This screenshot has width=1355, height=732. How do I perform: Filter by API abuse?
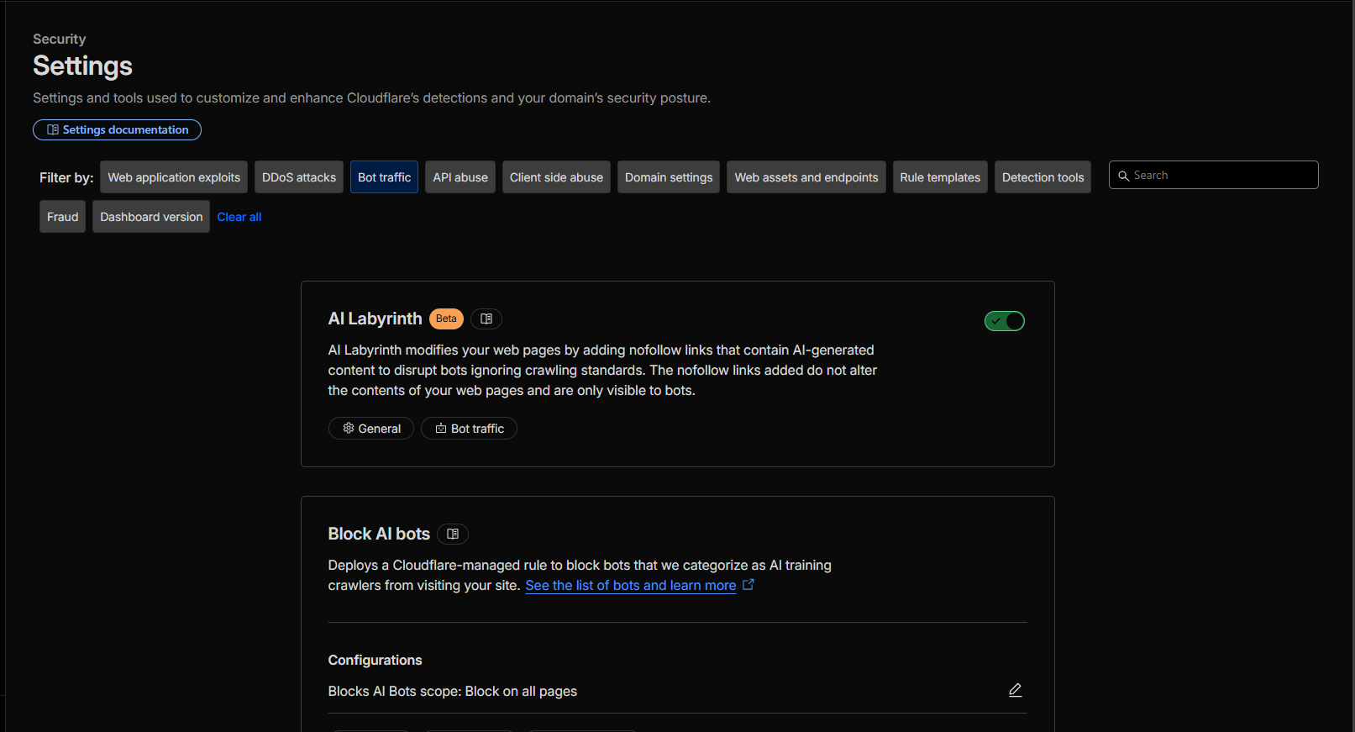tap(460, 177)
